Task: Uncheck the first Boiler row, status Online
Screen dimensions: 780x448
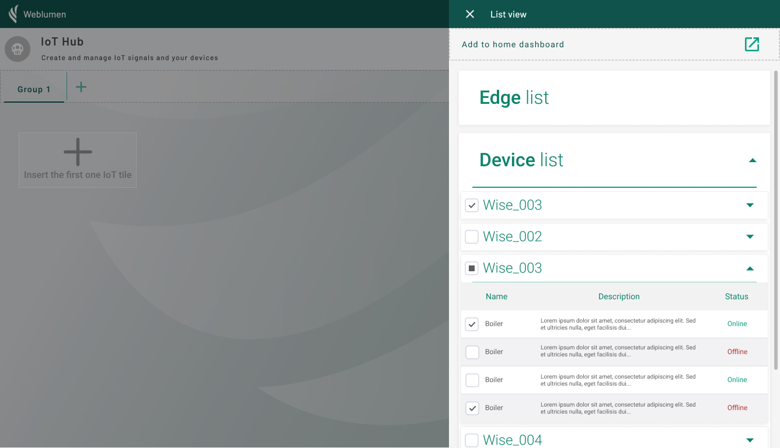Action: (x=472, y=324)
